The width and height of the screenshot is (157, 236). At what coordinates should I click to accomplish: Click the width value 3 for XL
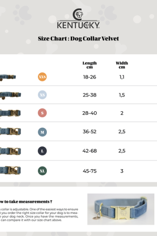click(x=122, y=171)
